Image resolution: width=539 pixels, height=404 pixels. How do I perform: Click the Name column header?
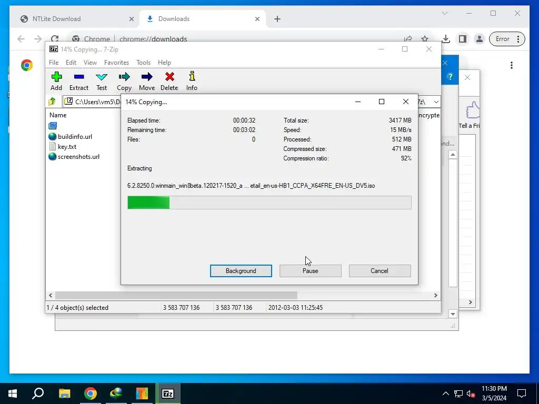click(x=58, y=115)
